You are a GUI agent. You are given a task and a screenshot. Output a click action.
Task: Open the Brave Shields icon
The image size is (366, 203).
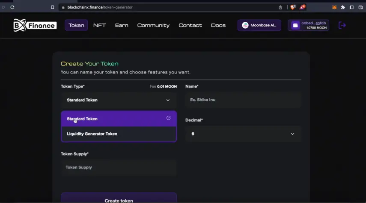[x=293, y=7]
